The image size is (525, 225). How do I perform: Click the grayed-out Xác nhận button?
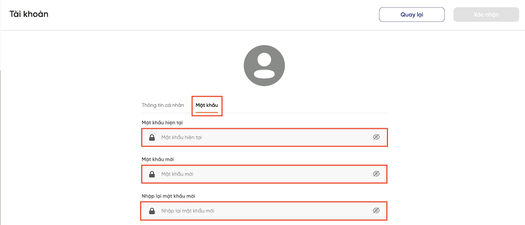point(486,15)
